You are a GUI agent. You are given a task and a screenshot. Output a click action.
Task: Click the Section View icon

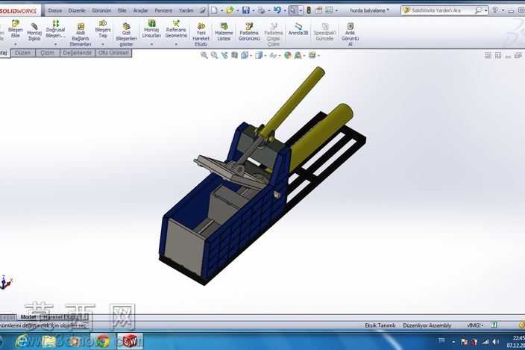pyautogui.click(x=234, y=55)
